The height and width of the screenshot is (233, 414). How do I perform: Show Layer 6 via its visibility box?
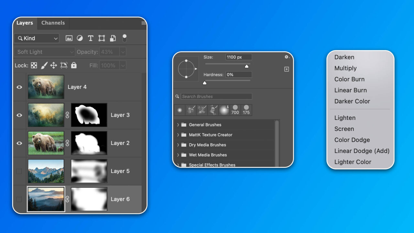click(x=19, y=199)
